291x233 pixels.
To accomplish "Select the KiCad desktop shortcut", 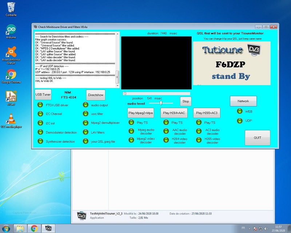I will (11, 96).
